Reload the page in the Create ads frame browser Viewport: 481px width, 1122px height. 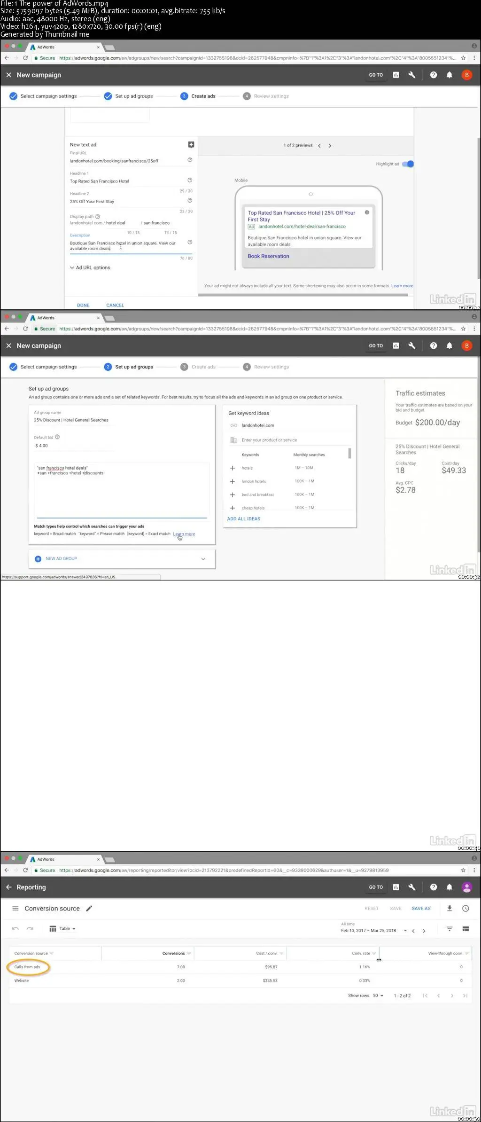25,58
